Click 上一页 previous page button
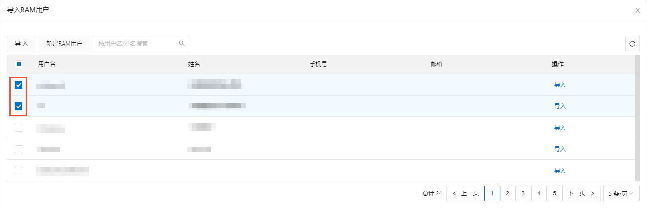Image resolution: width=647 pixels, height=211 pixels. [x=465, y=193]
